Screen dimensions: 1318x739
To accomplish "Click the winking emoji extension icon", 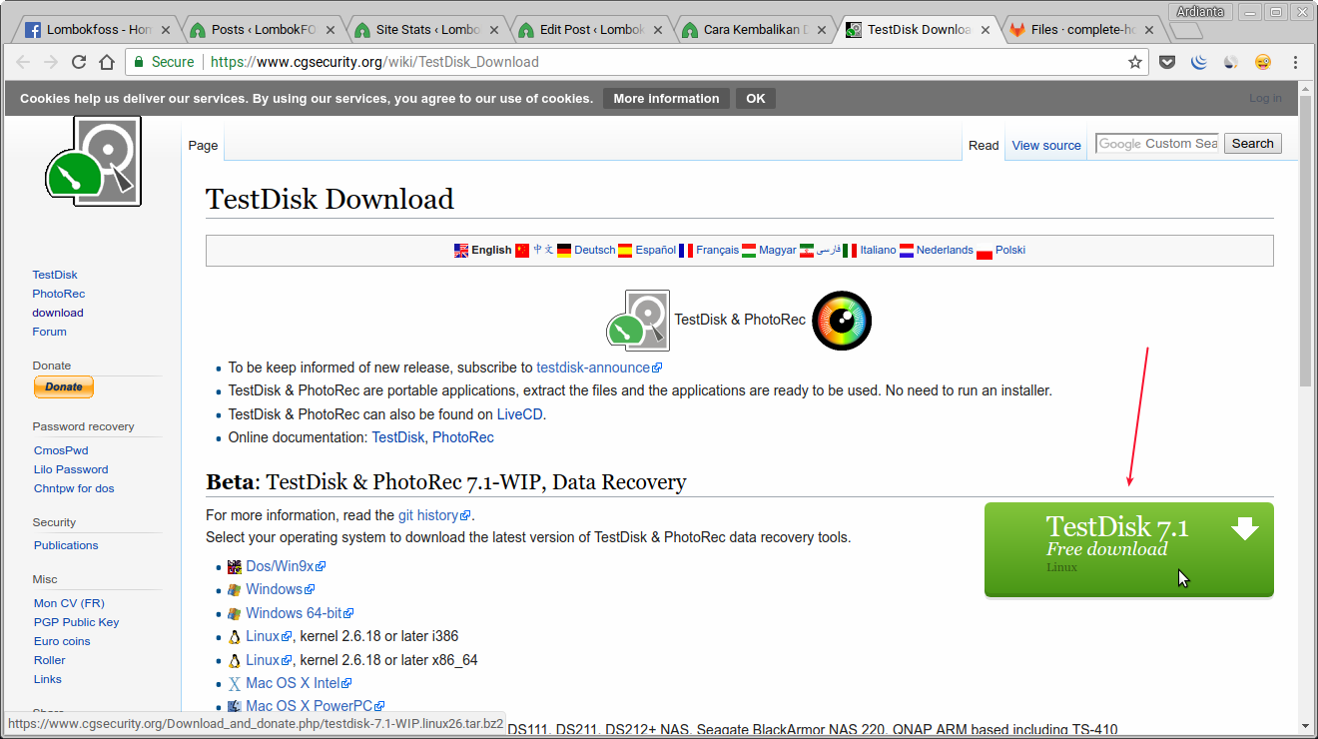I will click(x=1262, y=61).
